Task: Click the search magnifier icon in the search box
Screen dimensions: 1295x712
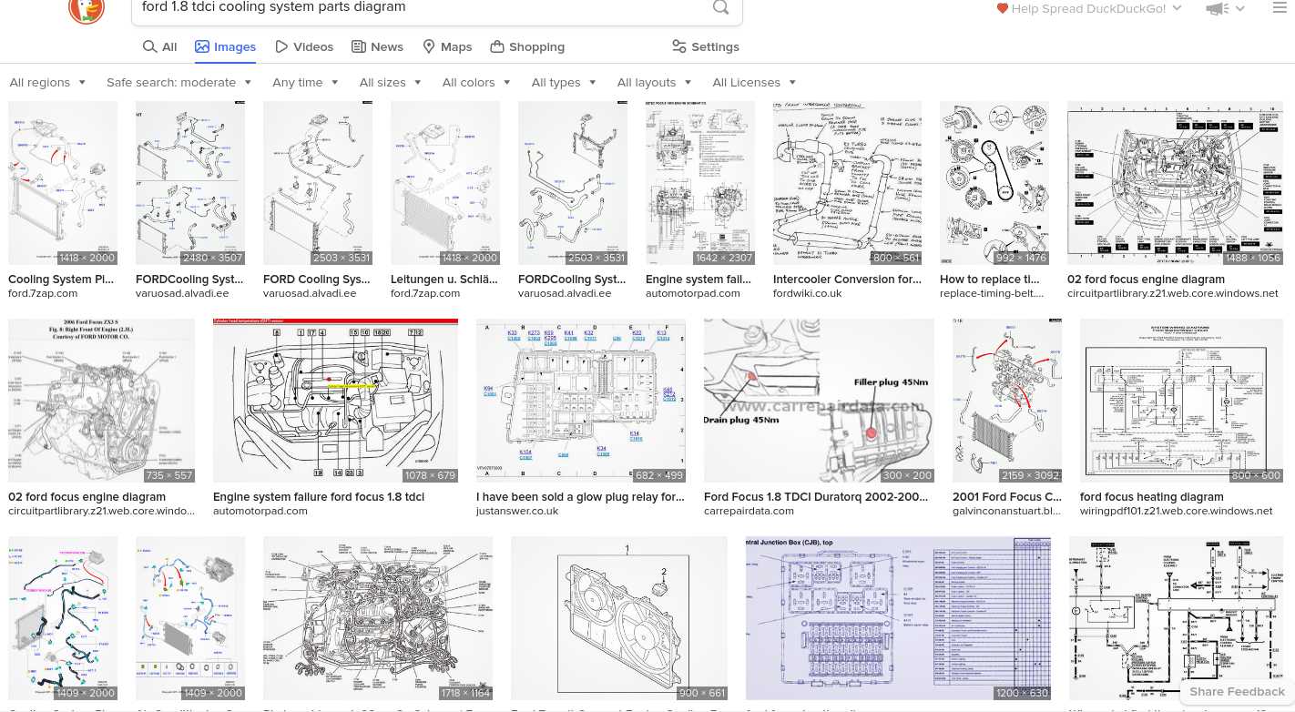Action: [x=720, y=7]
